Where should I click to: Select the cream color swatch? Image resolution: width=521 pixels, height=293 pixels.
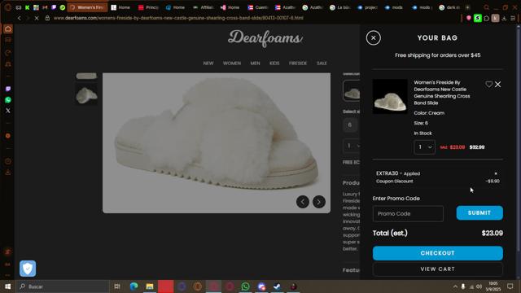click(352, 90)
